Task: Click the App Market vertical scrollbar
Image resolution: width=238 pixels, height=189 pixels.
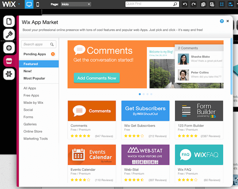Action: pos(232,66)
